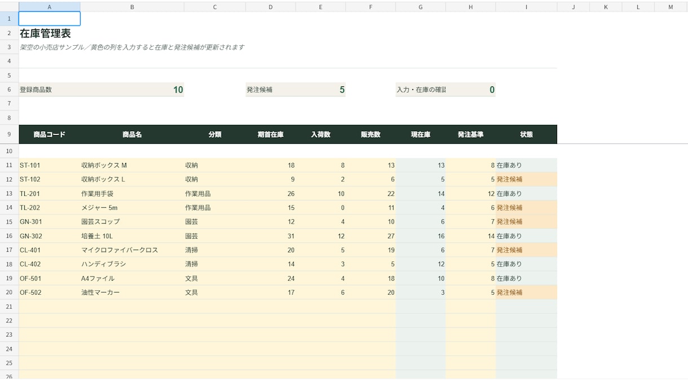Select product code TL-201
The width and height of the screenshot is (688, 380).
point(50,194)
